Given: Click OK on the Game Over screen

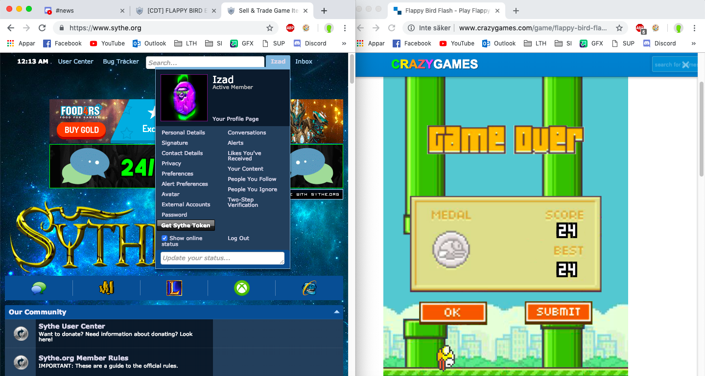Looking at the screenshot, I should [x=452, y=312].
